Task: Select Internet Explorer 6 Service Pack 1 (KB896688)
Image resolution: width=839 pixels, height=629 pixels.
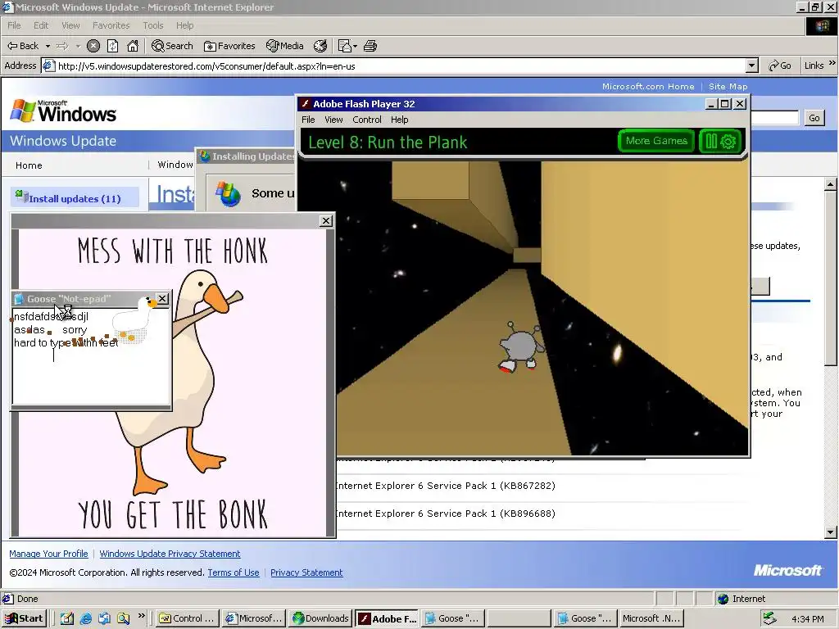Action: 445,514
